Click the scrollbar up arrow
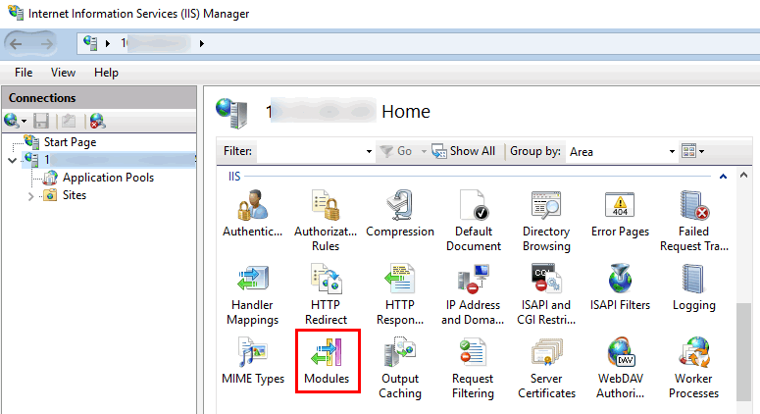The height and width of the screenshot is (414, 760). 744,175
